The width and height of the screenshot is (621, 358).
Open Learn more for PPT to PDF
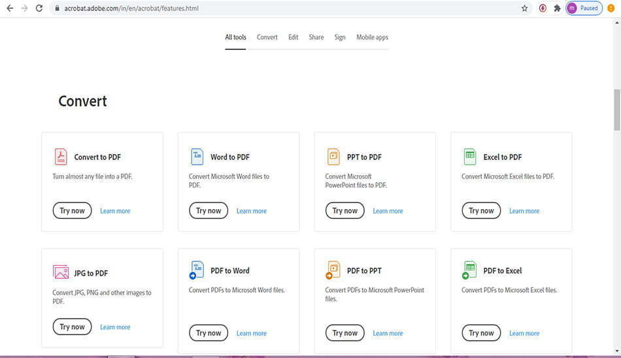(388, 211)
